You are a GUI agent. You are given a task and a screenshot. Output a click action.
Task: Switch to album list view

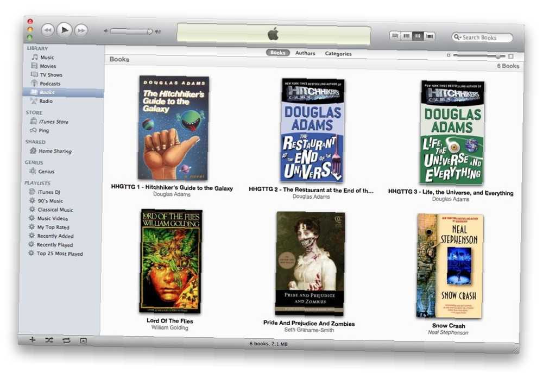[x=407, y=36]
